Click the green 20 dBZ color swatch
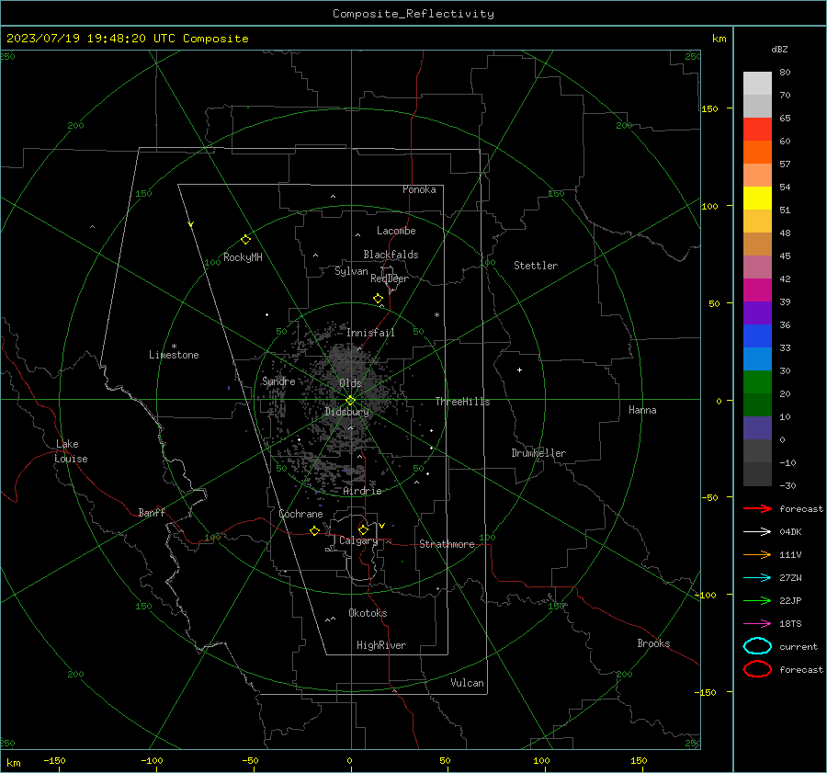 point(757,382)
